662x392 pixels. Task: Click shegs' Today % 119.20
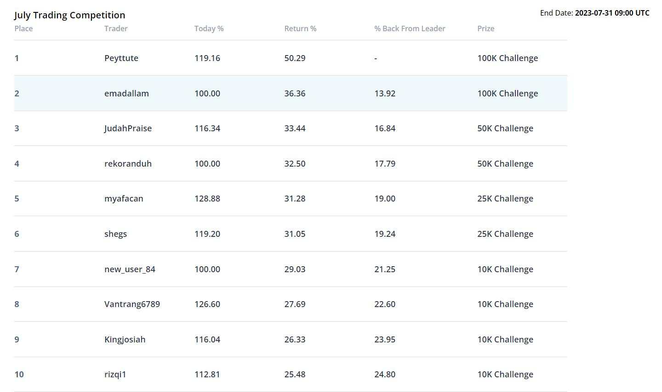pos(207,234)
